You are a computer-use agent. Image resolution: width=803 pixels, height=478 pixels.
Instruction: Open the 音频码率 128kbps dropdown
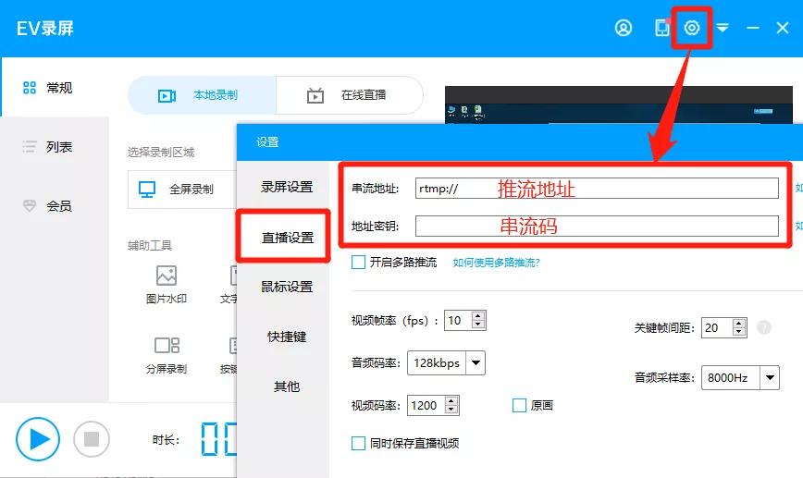[446, 362]
